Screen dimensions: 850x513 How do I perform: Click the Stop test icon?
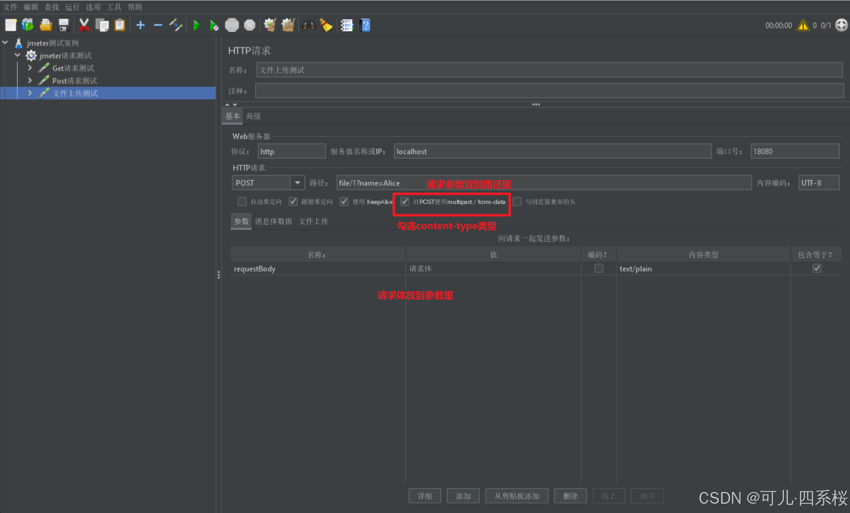232,25
